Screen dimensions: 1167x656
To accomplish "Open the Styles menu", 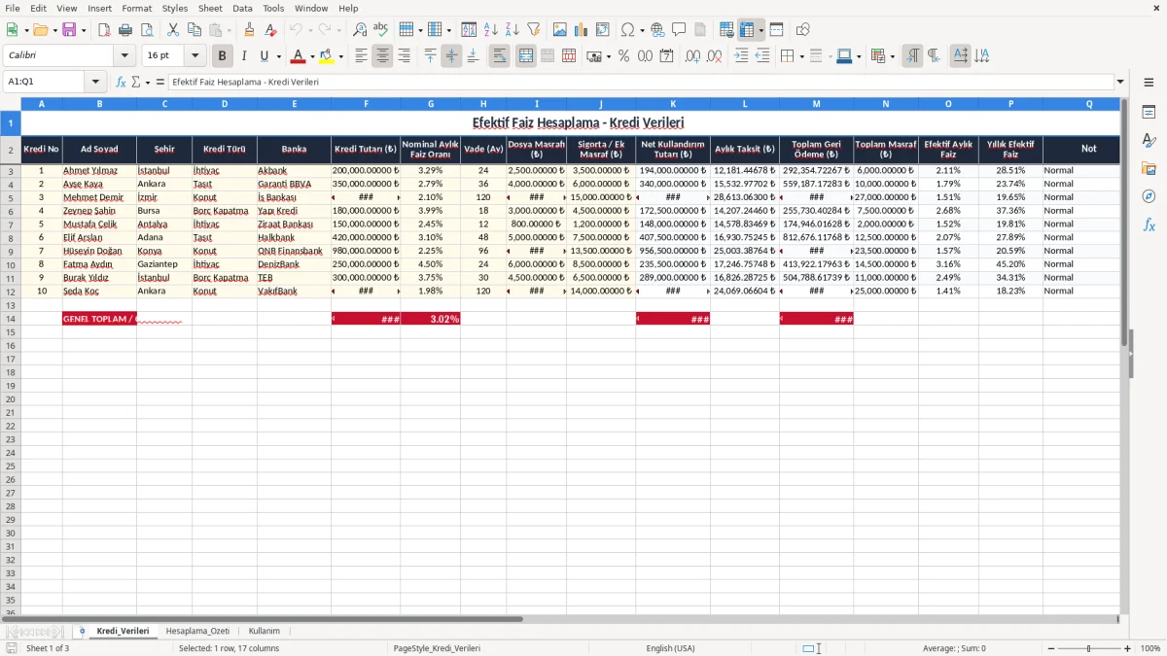I will tap(175, 8).
